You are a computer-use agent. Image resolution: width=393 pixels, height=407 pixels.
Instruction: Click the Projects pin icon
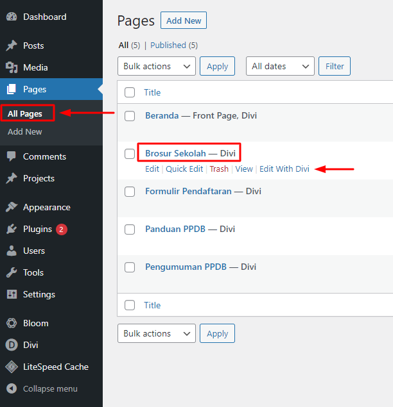point(12,178)
